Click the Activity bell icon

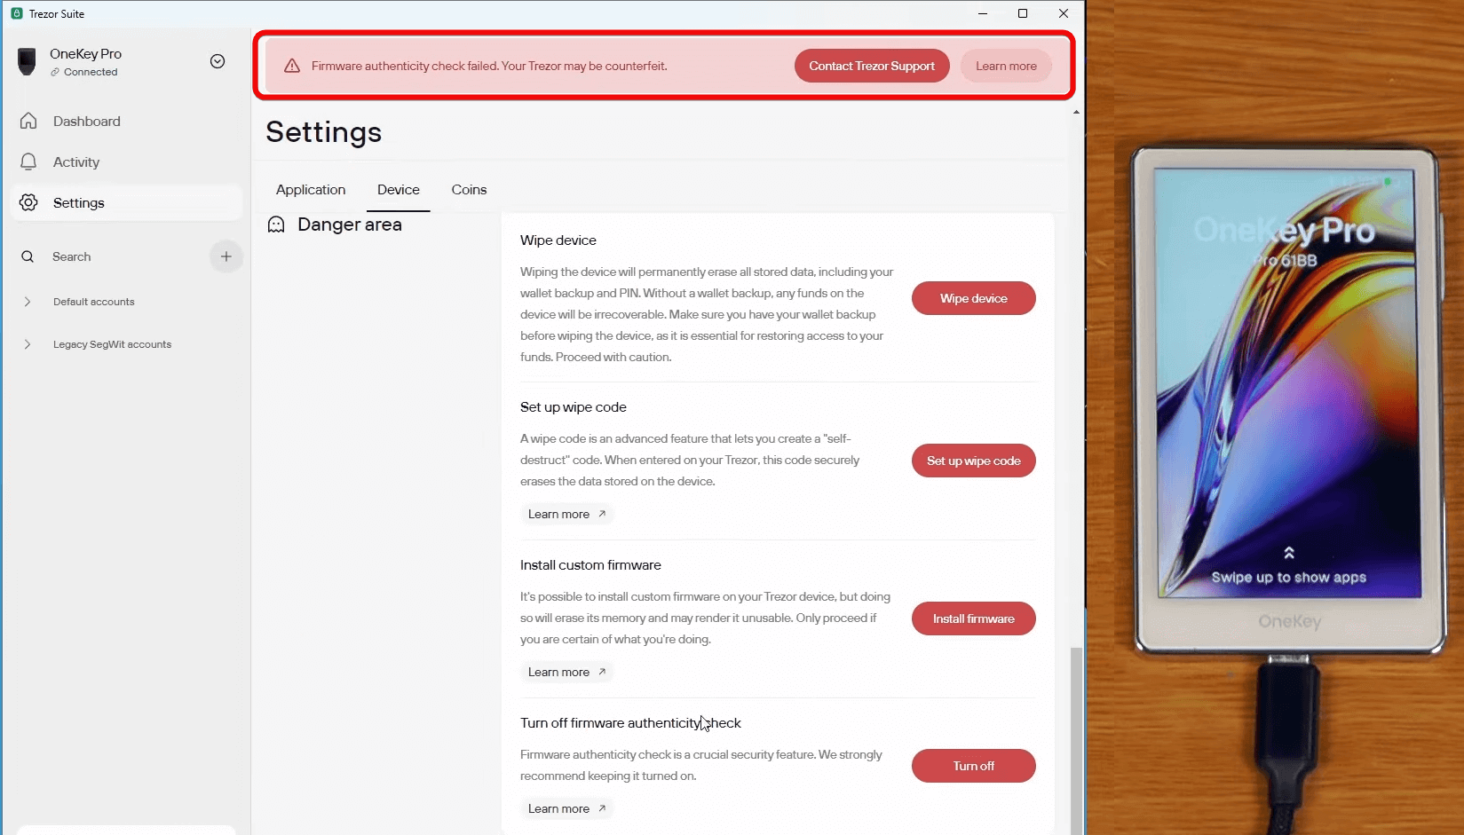point(28,161)
